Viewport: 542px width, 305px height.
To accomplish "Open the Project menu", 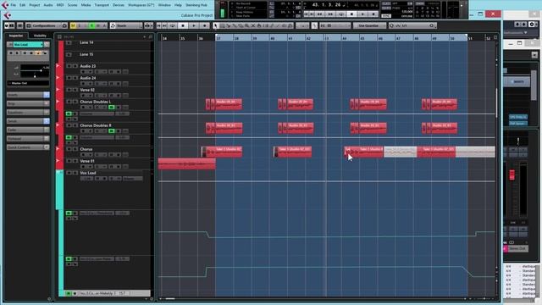I will [x=34, y=5].
